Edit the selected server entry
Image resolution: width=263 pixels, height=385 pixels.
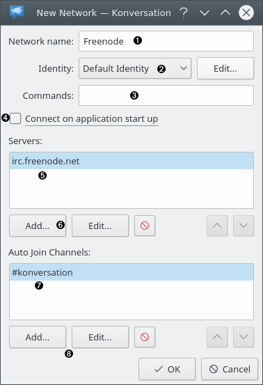100,226
